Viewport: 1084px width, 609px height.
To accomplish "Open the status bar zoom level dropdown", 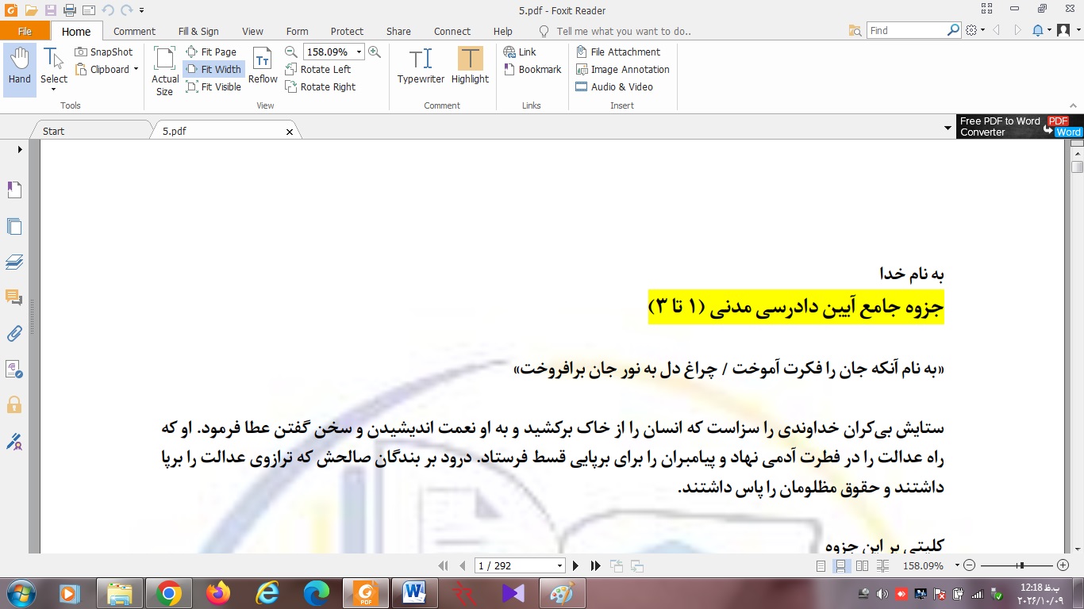I will pyautogui.click(x=957, y=566).
